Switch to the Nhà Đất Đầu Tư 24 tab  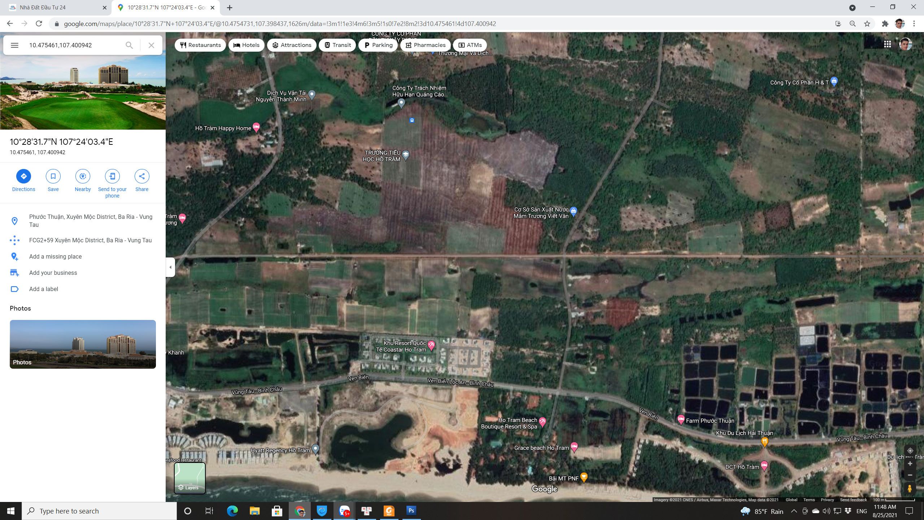point(58,8)
